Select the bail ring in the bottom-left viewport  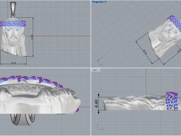point(23,119)
